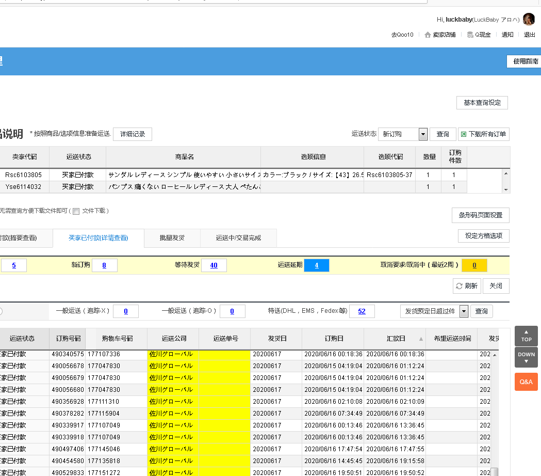The image size is (541, 476).
Task: Sort by the 汇款日 column arrow
Action: pyautogui.click(x=421, y=339)
